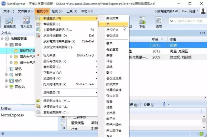
Task: Choose 电子书 record type
Action: 111,119
